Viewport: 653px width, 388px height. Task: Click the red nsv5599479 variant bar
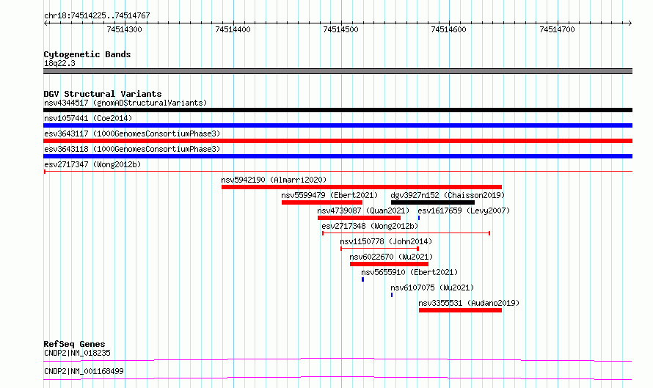click(x=322, y=202)
